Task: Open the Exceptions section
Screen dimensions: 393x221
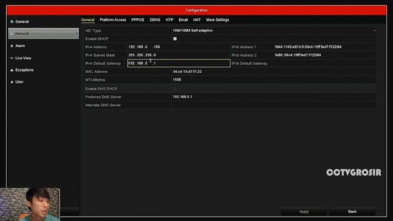Action: pos(25,70)
